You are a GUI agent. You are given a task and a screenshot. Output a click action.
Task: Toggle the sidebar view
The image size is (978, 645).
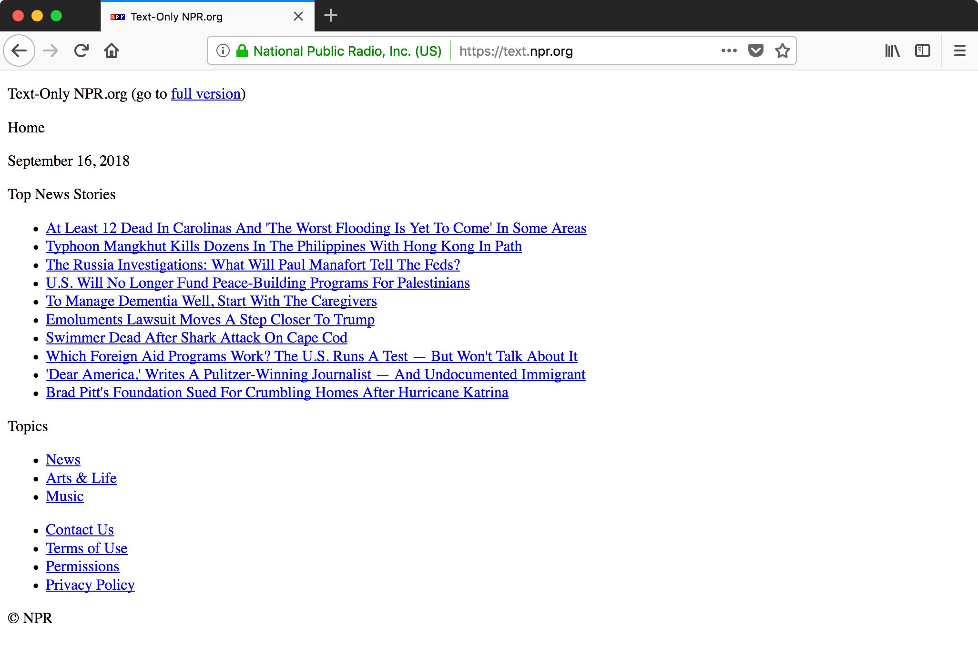point(923,50)
